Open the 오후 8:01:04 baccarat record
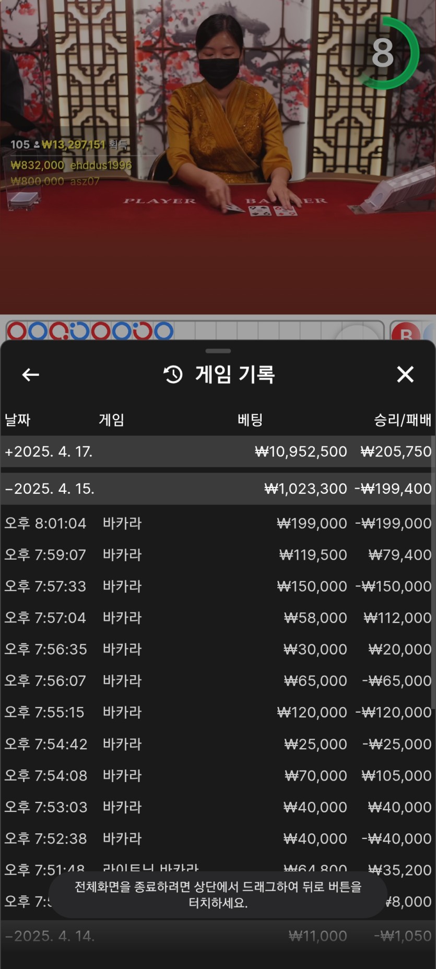Viewport: 436px width, 969px height. coord(218,523)
